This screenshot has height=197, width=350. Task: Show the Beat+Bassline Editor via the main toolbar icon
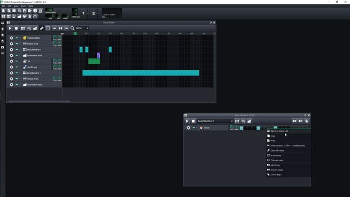tap(9, 16)
